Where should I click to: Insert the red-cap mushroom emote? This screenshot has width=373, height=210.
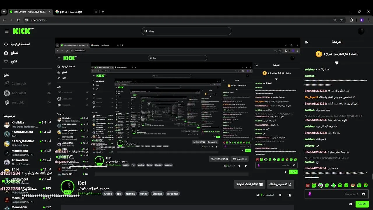point(353,185)
